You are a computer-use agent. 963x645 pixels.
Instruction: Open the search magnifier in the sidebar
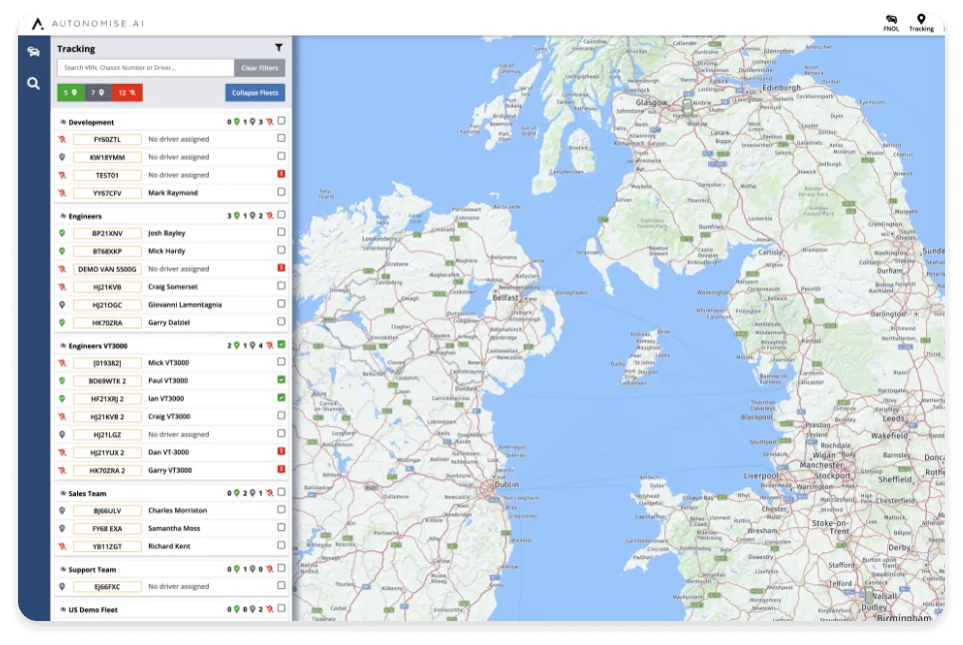33,84
